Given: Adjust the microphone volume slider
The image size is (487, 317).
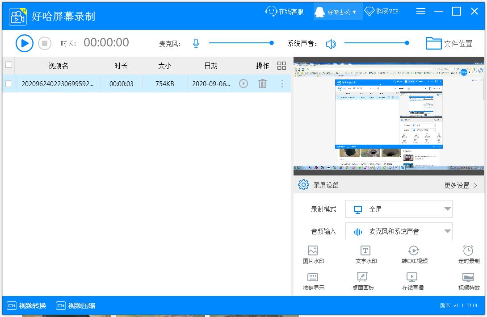Looking at the screenshot, I should (x=241, y=43).
